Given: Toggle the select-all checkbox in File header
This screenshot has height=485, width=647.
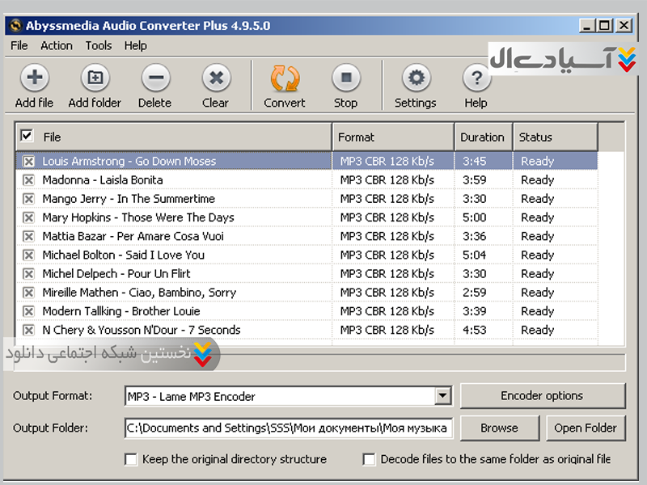Looking at the screenshot, I should coord(27,136).
